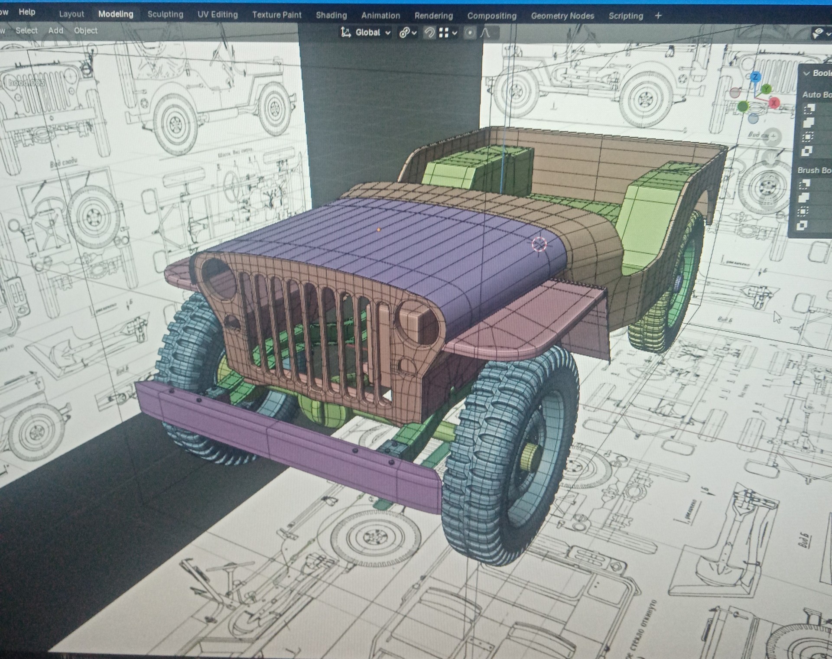Click Brush Boolean Union icon
Screen dimensions: 832x659
804,198
